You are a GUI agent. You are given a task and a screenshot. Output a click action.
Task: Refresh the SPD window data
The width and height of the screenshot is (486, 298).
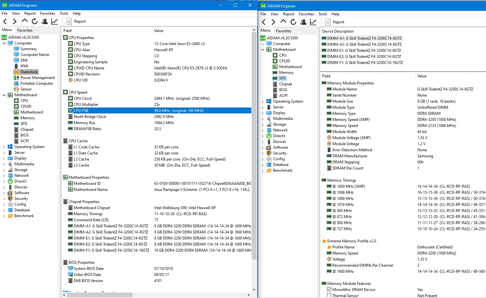point(293,22)
